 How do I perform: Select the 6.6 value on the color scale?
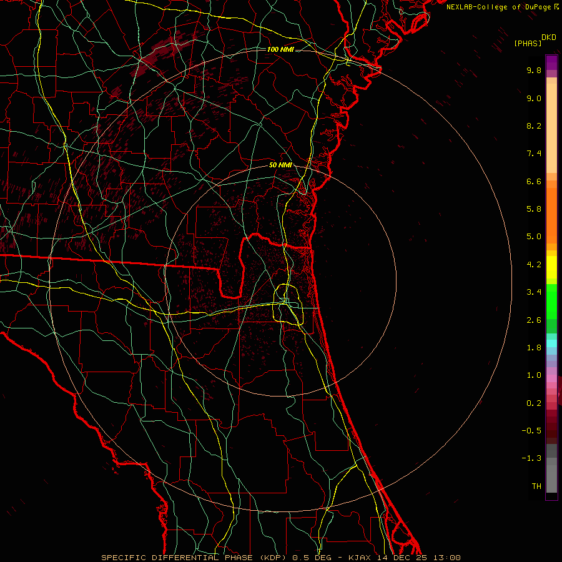click(x=534, y=181)
